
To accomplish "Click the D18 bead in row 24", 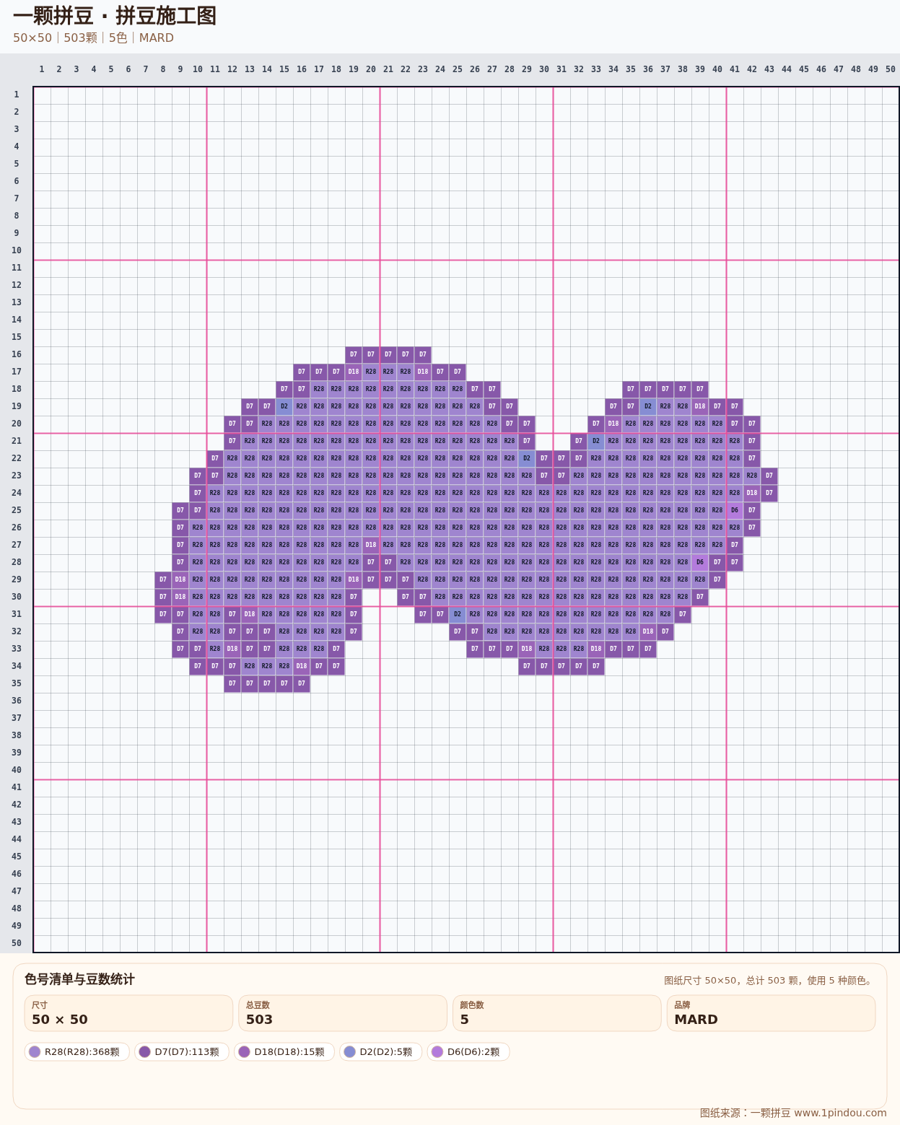I will point(752,493).
